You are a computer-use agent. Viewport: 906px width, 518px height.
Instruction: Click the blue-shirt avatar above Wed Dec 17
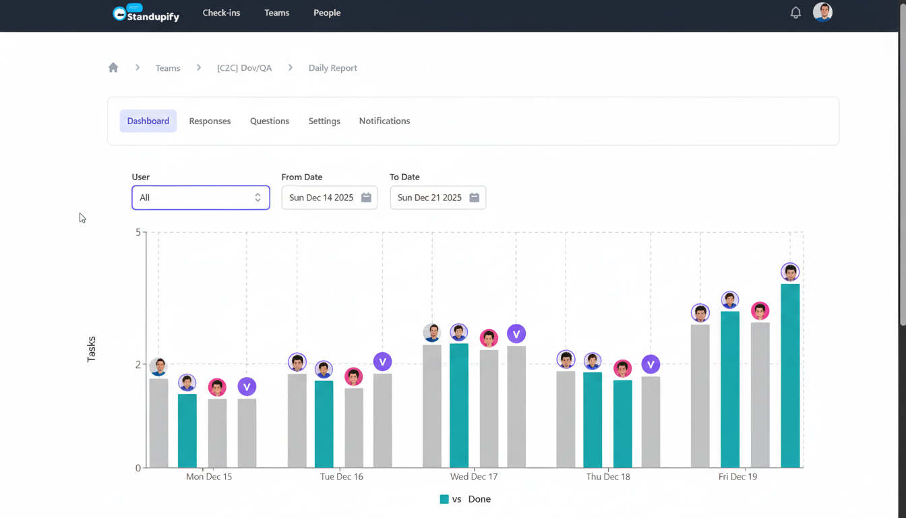(432, 332)
